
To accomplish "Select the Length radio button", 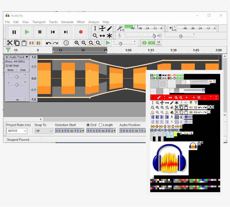I will (x=100, y=125).
